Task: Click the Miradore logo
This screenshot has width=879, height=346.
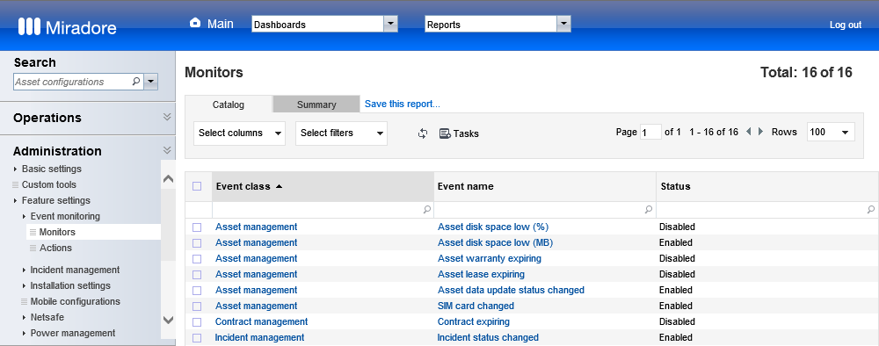Action: tap(68, 27)
